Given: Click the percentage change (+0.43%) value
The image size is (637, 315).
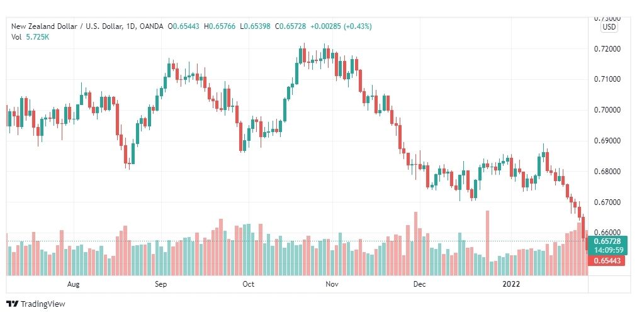Looking at the screenshot, I should click(x=358, y=26).
